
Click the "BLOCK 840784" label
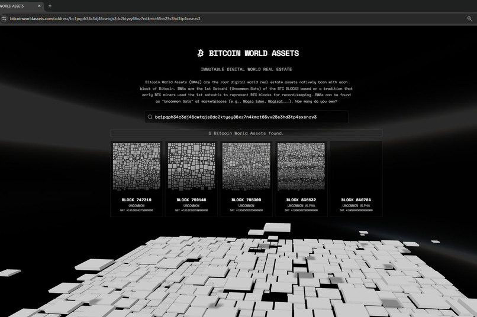pyautogui.click(x=356, y=200)
